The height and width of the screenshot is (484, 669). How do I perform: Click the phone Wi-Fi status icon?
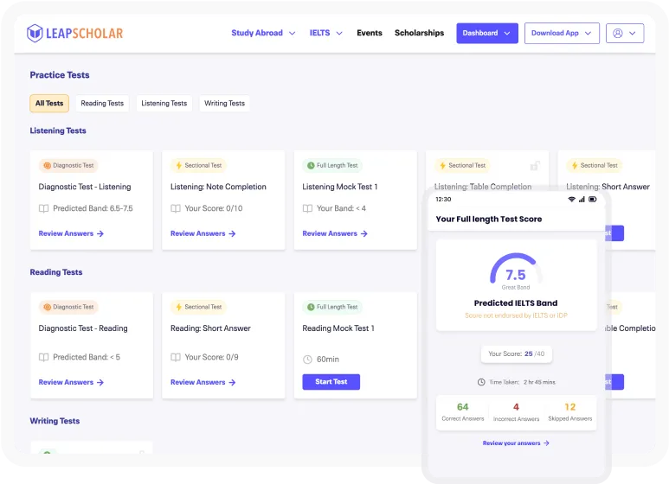(x=572, y=200)
